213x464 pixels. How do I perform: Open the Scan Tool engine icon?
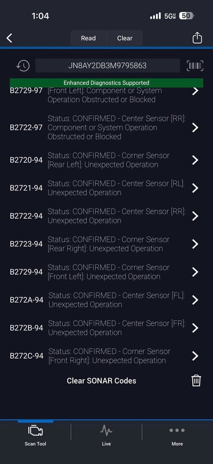pyautogui.click(x=36, y=430)
